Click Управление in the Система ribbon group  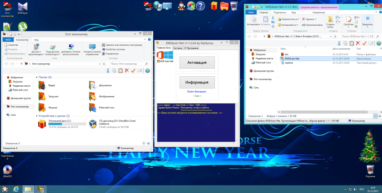(x=110, y=54)
